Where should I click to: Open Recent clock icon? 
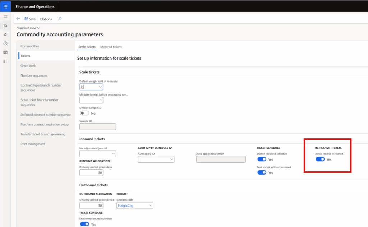[5, 43]
